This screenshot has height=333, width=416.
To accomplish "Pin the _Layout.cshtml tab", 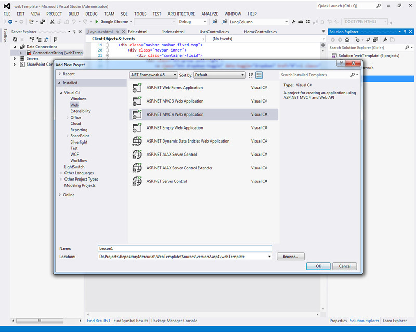I will 118,32.
